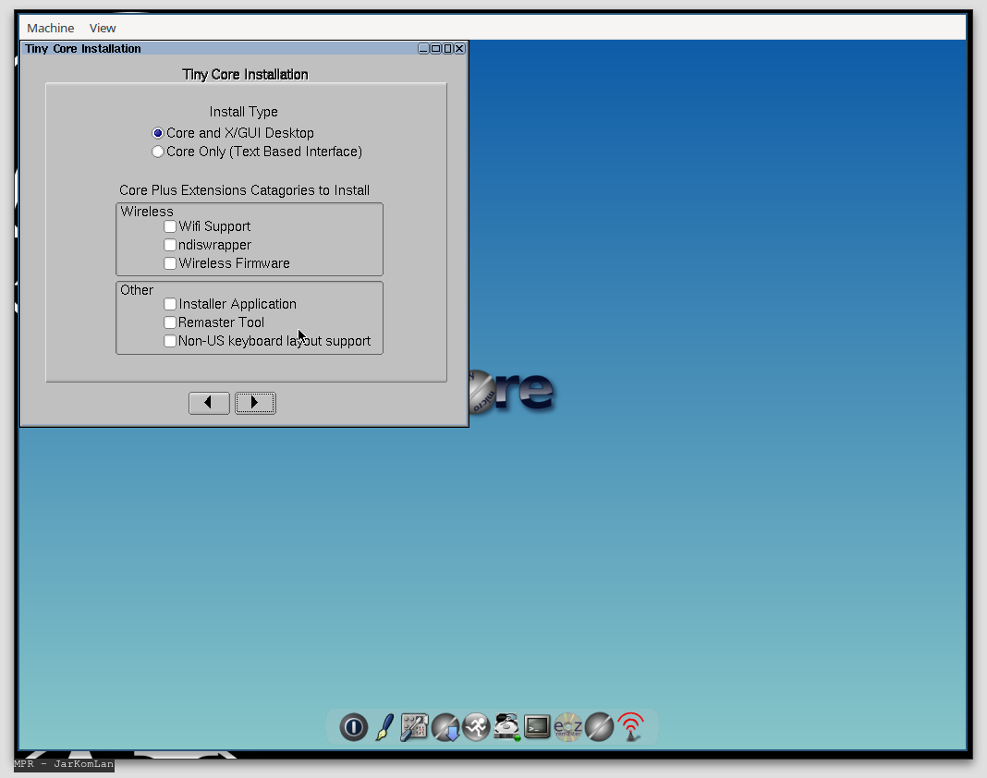The height and width of the screenshot is (778, 987).
Task: Open the Machine menu
Action: [50, 28]
